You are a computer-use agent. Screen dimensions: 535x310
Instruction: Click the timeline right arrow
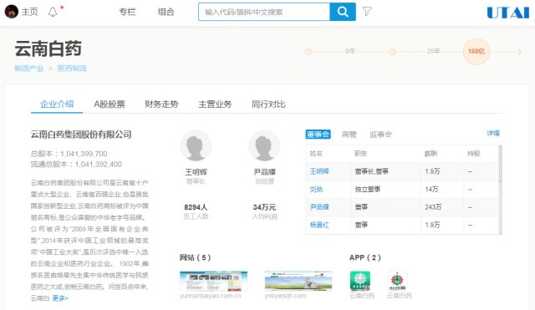pos(519,52)
